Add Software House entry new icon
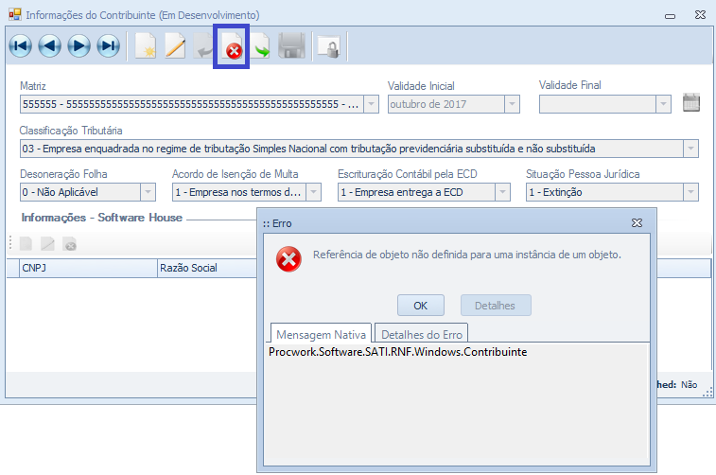Viewport: 716px width, 475px height. pyautogui.click(x=26, y=244)
